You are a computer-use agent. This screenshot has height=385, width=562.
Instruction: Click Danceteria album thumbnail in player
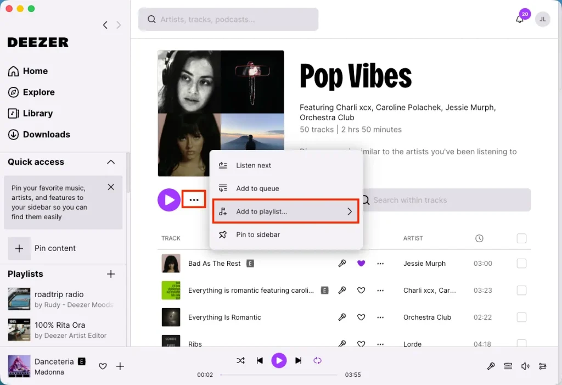(19, 366)
